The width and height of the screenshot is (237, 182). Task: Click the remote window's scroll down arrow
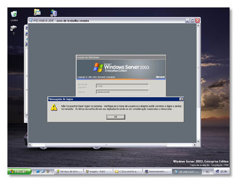(x=198, y=141)
